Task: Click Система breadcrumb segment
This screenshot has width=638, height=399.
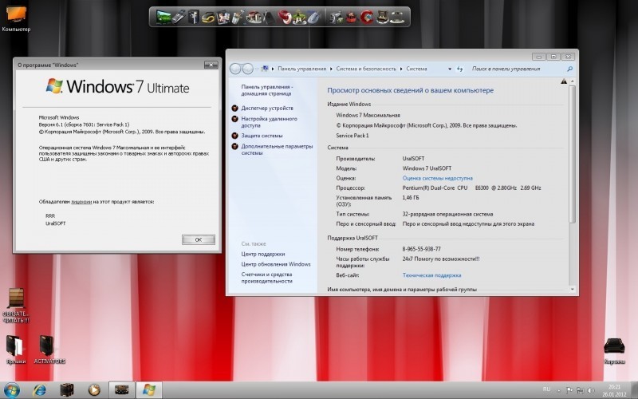Action: pyautogui.click(x=416, y=69)
